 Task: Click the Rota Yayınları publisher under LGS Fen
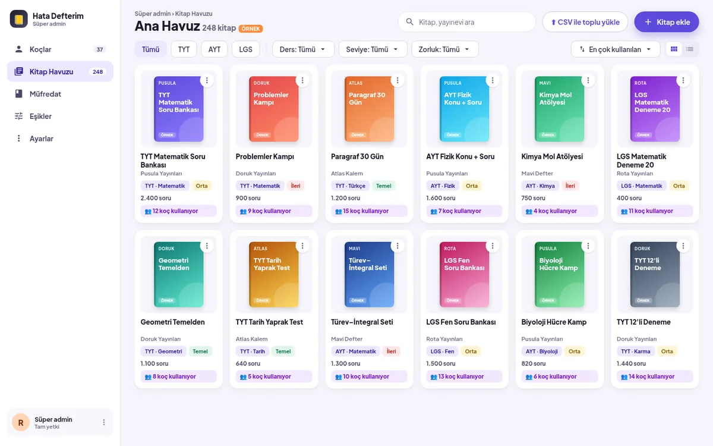click(445, 339)
